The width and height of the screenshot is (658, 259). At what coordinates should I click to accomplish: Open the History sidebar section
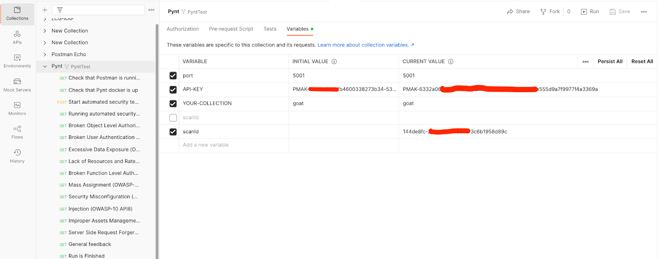(x=17, y=156)
